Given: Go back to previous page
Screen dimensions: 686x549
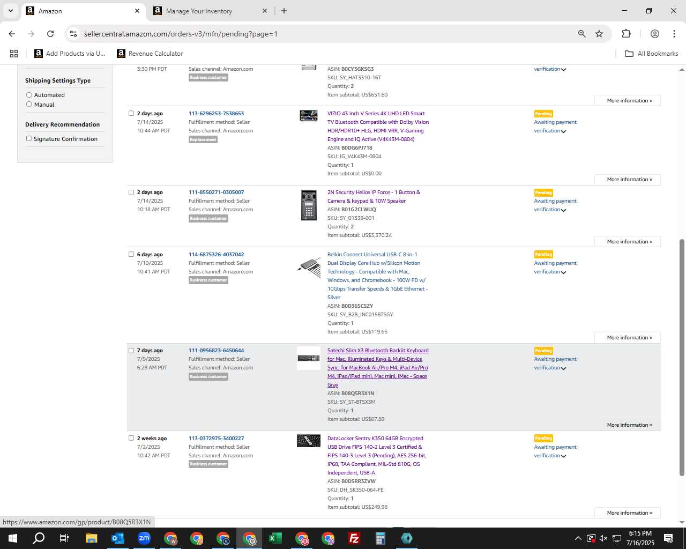Looking at the screenshot, I should pyautogui.click(x=12, y=34).
